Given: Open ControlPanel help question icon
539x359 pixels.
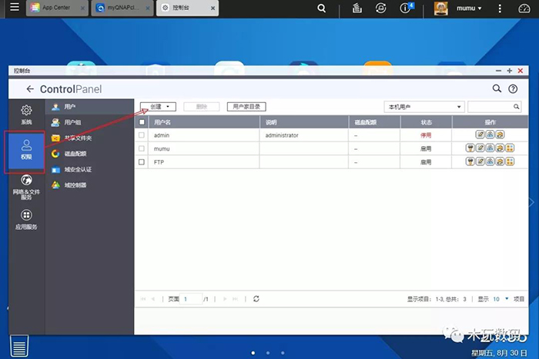Looking at the screenshot, I should 513,89.
